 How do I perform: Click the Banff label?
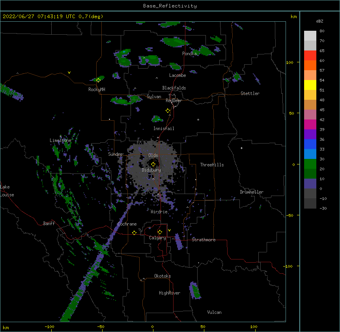(x=49, y=224)
